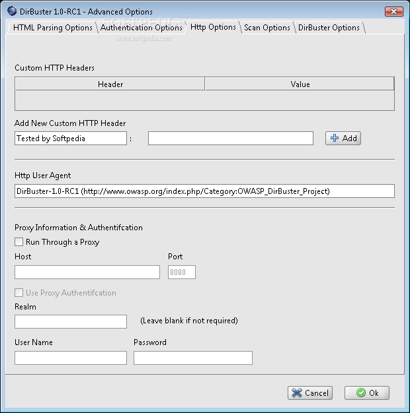
Task: Click the green check icon on Ok
Action: coord(361,393)
